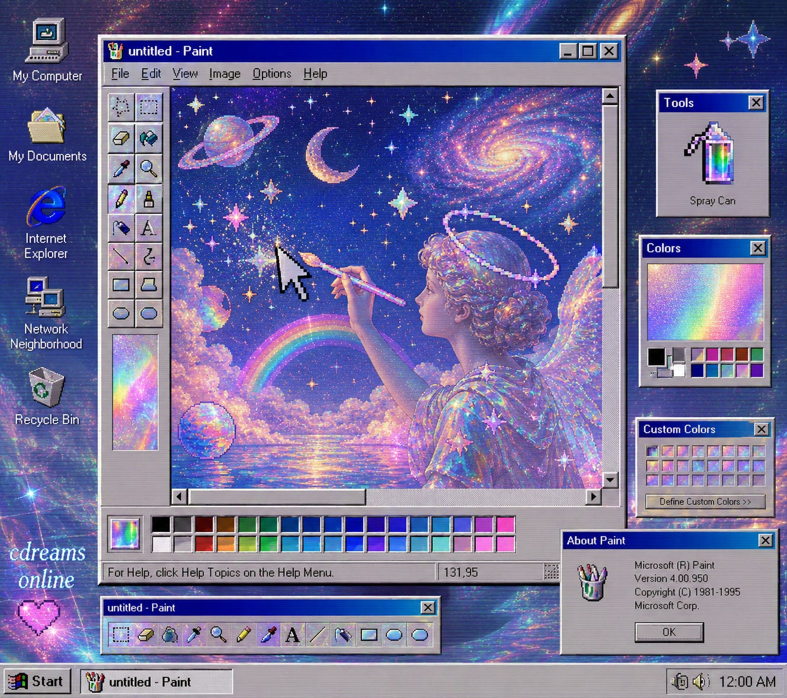Select the Internet Explorer desktop icon
Screen dimensions: 787x698
pyautogui.click(x=46, y=223)
